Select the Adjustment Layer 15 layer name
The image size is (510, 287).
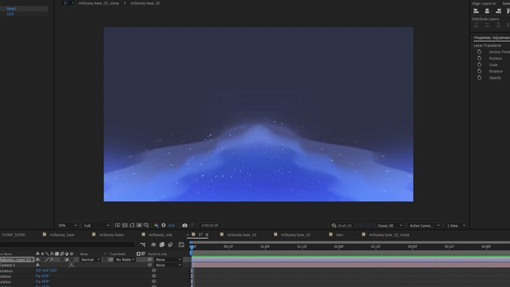[x=16, y=259]
